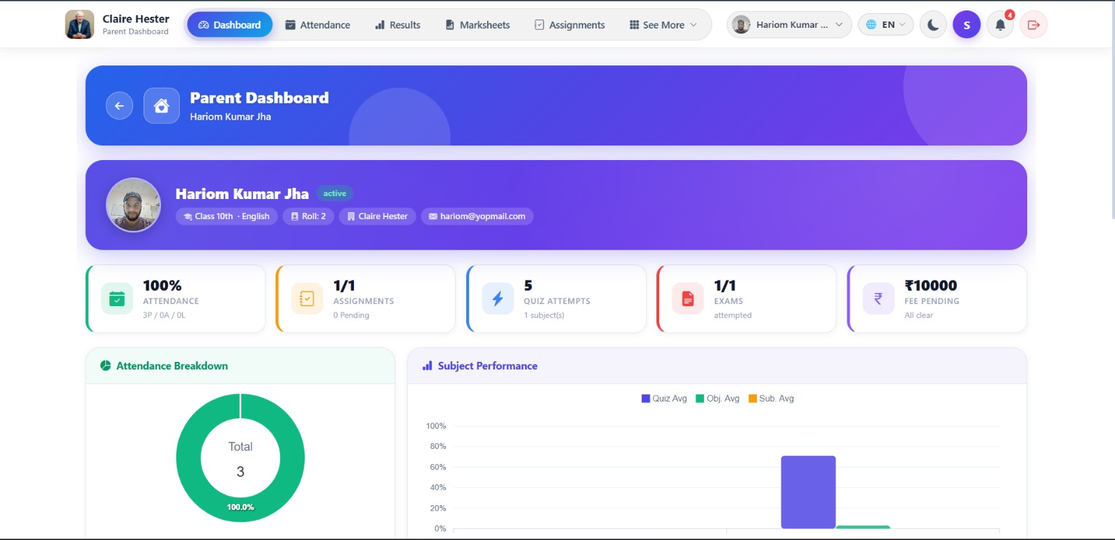Click Hariom's profile photo
This screenshot has height=540, width=1115.
point(133,205)
